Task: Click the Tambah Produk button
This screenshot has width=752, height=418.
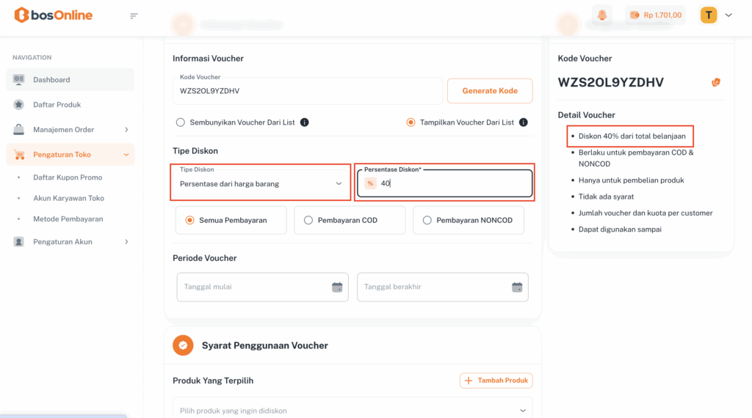Action: (496, 381)
